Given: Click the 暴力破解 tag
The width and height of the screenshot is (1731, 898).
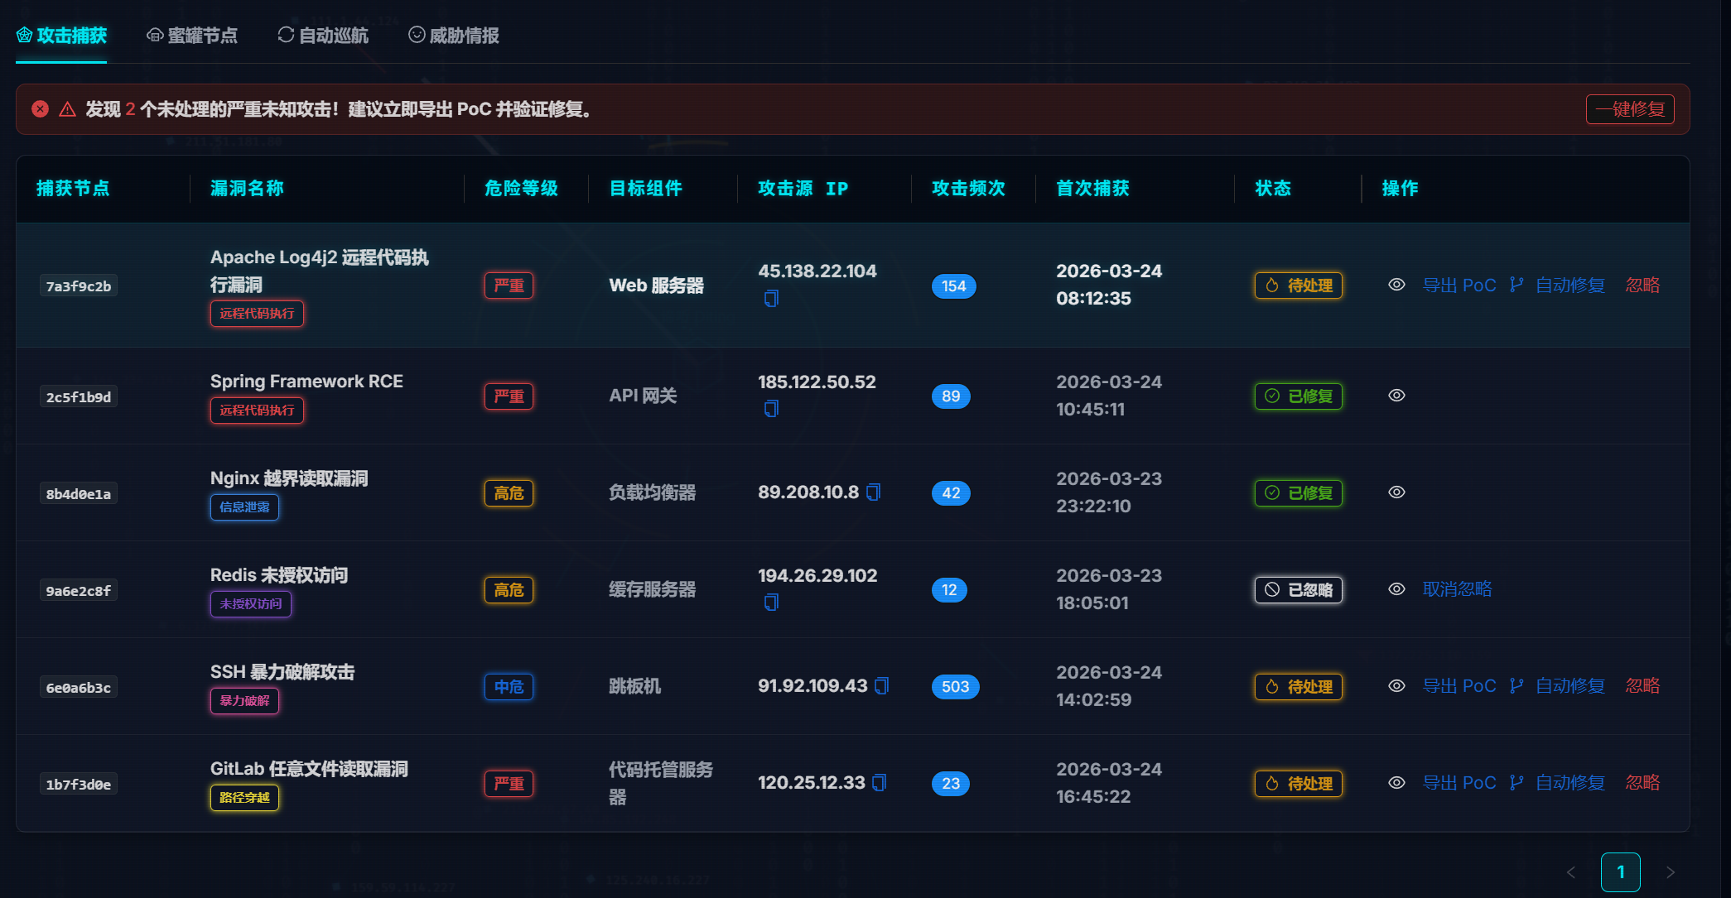Looking at the screenshot, I should click(x=244, y=701).
